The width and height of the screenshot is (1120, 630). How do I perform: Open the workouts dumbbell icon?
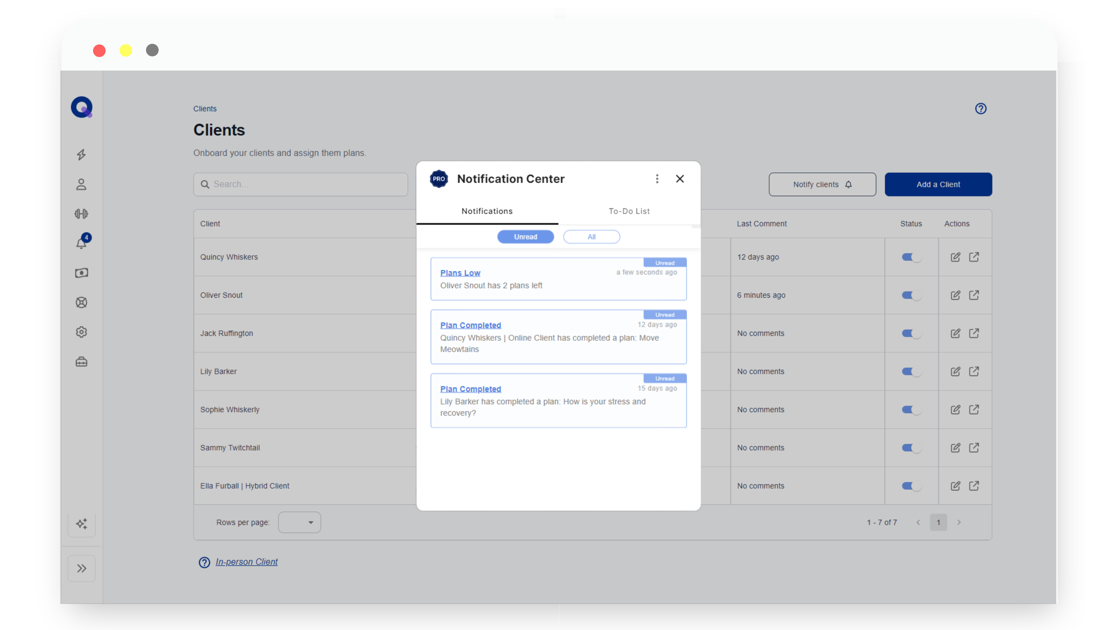click(81, 213)
